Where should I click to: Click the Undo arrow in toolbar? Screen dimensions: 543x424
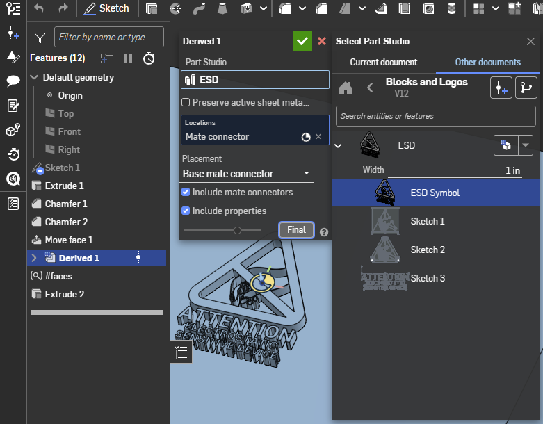38,8
